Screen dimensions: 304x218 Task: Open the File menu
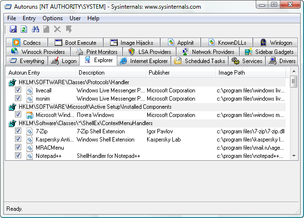coord(12,18)
